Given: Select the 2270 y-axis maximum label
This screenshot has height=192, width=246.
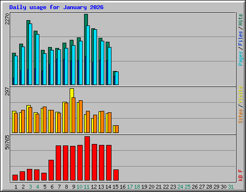Looking at the screenshot, I should pos(7,19).
